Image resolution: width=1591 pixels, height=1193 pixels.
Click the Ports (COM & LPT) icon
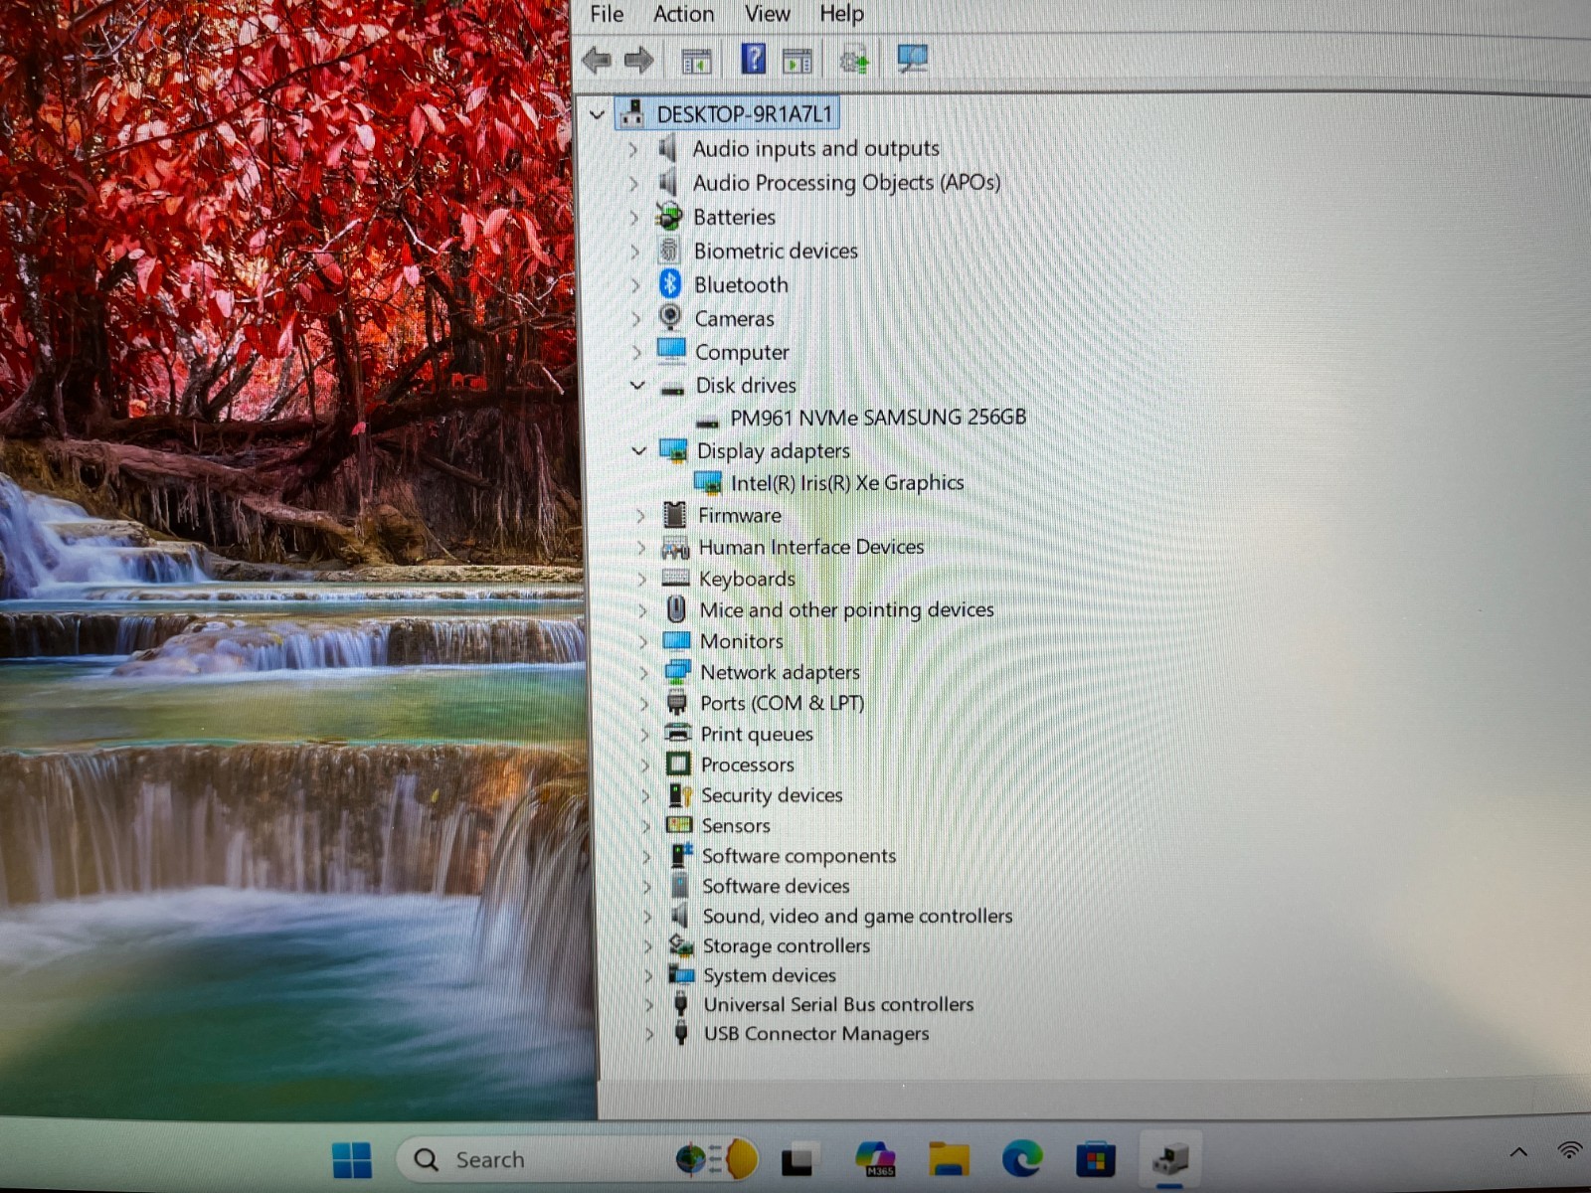coord(677,703)
